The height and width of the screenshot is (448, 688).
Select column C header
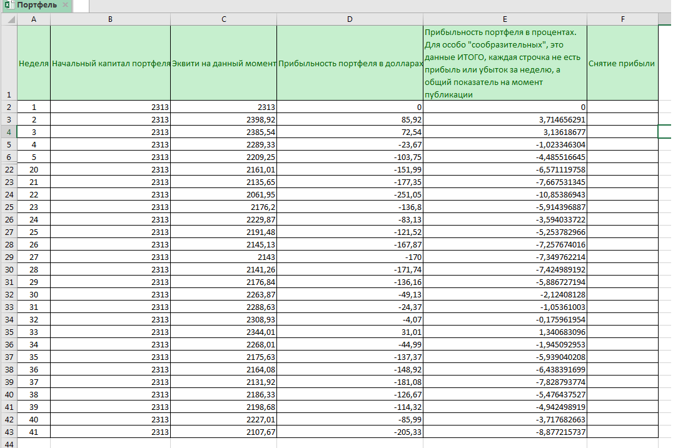[223, 19]
